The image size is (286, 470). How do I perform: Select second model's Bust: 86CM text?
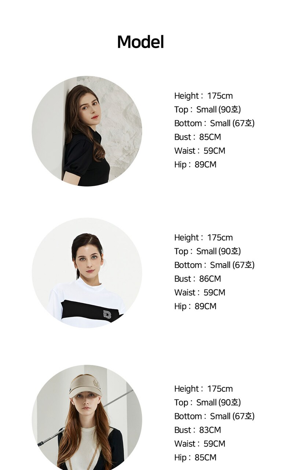(198, 279)
